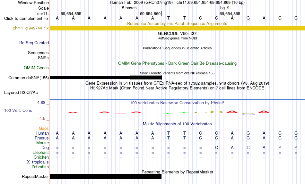Select the X_tropicalis alignment row label
The height and width of the screenshot is (184, 305).
click(x=38, y=162)
